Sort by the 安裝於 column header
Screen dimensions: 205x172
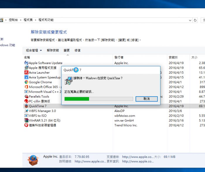(x=173, y=57)
